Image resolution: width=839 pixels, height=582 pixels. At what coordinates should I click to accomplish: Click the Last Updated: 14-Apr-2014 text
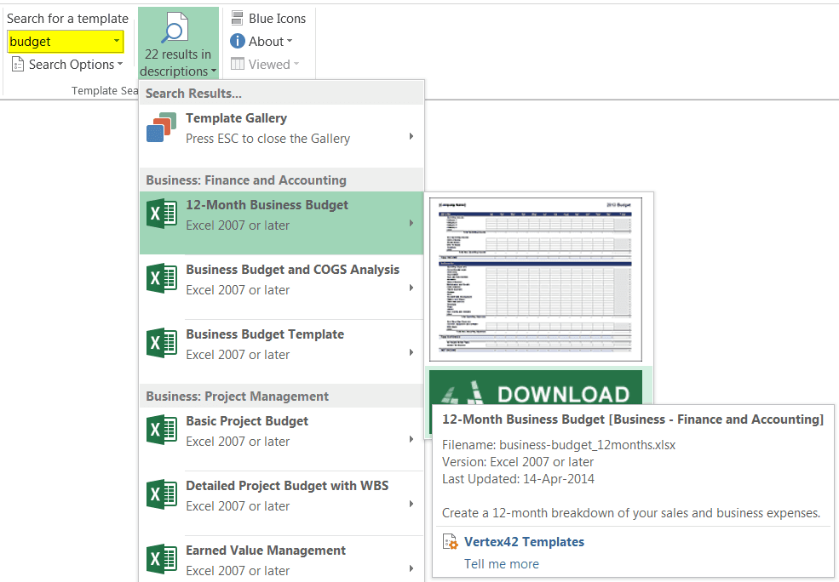point(518,479)
